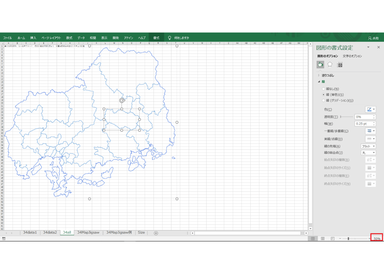Screen dimensions: 384x274
Task: Click the vertical scrollbar down arrow
Action: pos(310,228)
